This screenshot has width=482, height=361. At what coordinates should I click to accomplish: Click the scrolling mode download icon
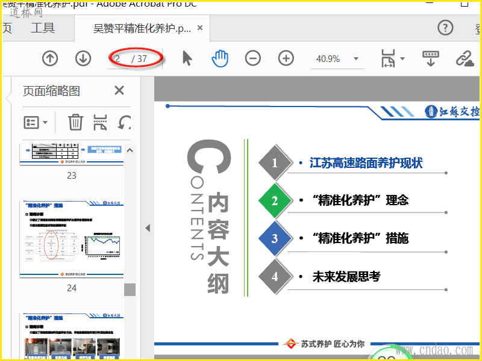431,58
